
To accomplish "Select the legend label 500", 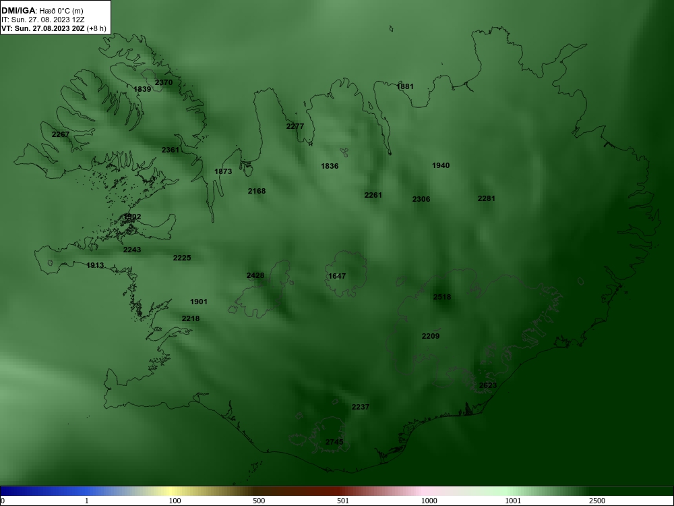I will click(x=259, y=501).
